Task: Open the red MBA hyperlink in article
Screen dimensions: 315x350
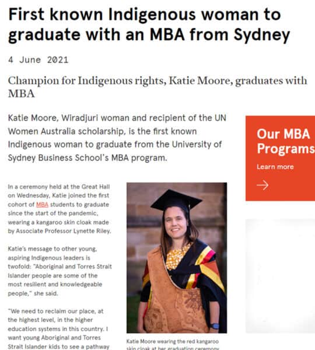Action: 42,205
